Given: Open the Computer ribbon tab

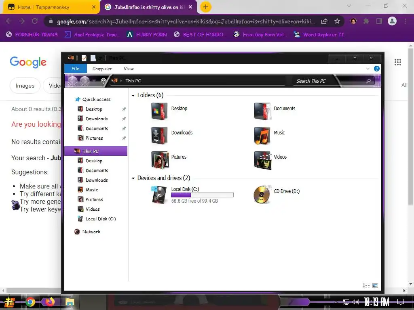Looking at the screenshot, I should coord(102,69).
